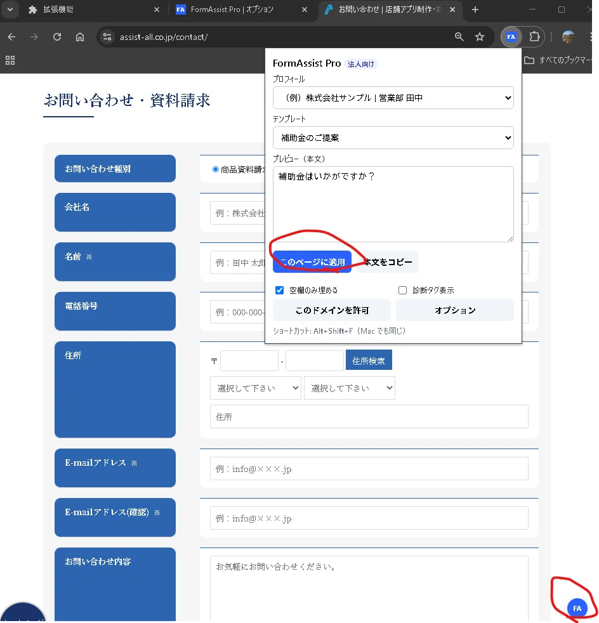599x623 pixels.
Task: Click the ショートカット: Alt+Shift+F hint text
Action: tap(339, 331)
